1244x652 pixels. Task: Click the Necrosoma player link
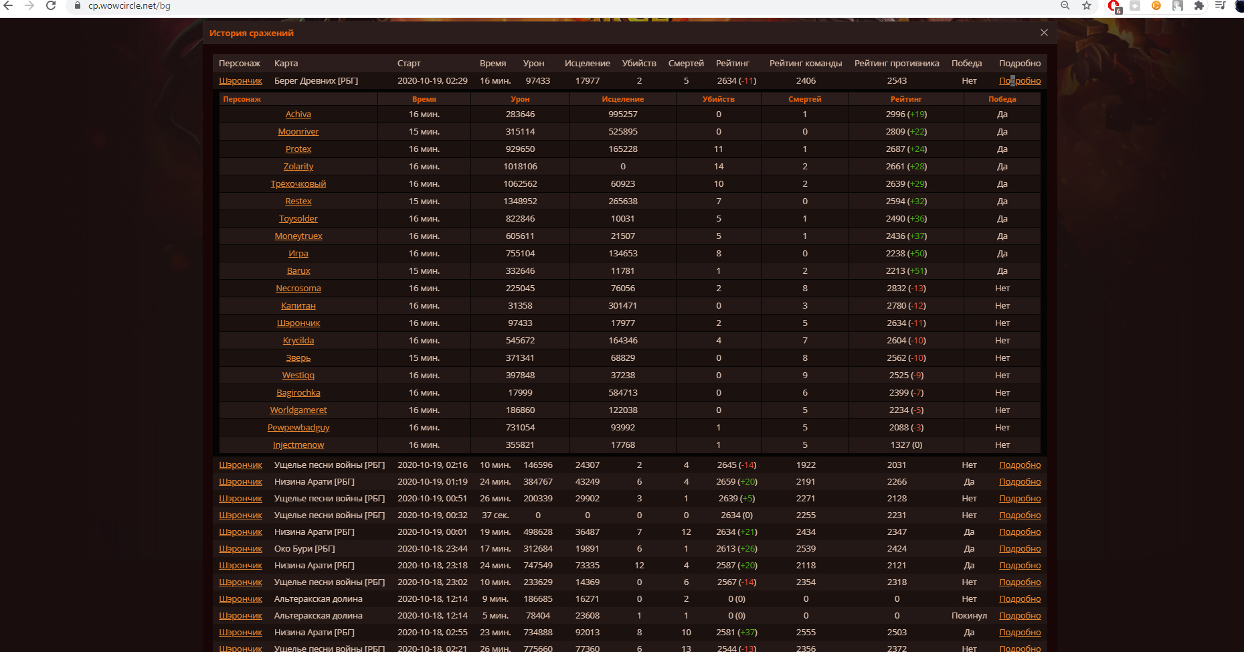tap(298, 289)
